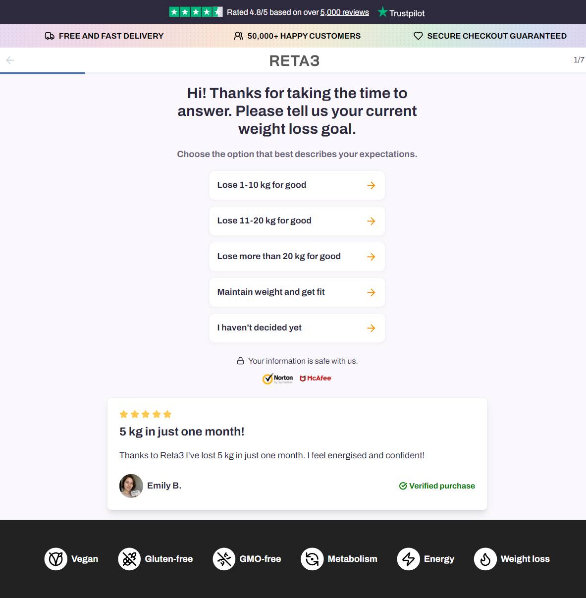Image resolution: width=586 pixels, height=598 pixels.
Task: Click 'SECURE CHECKOUT GUARANTEED' text
Action: pos(497,36)
